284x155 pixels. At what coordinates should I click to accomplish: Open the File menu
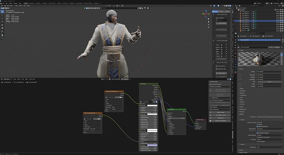[x=3, y=3]
